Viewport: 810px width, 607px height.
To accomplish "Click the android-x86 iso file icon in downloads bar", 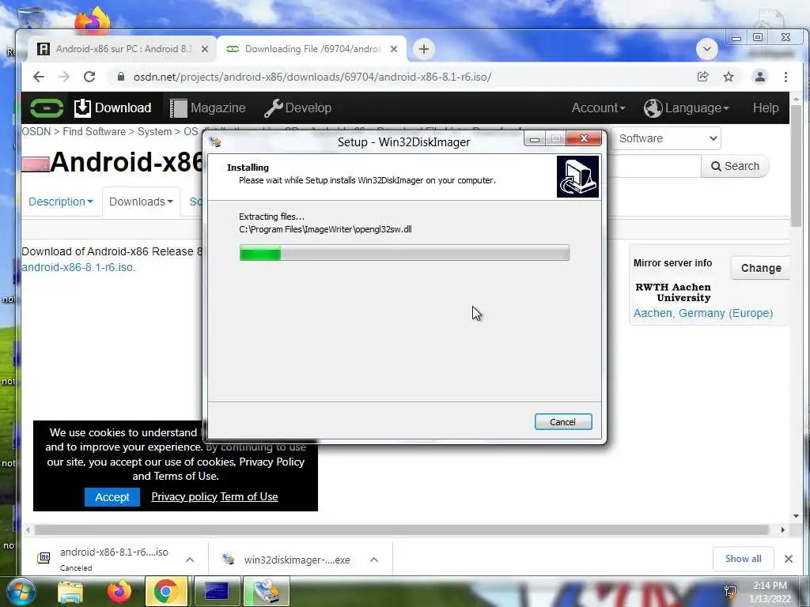I will (44, 557).
